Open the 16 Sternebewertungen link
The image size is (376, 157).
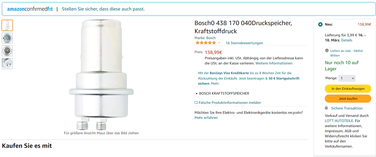(244, 43)
